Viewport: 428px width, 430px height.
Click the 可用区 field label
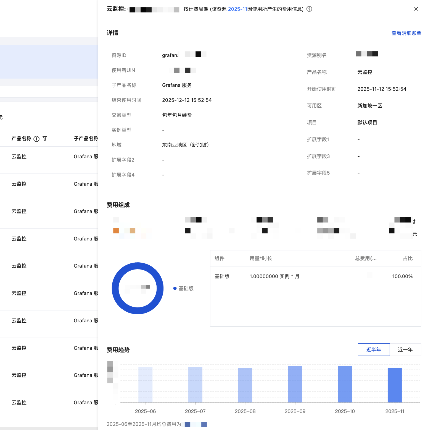click(x=314, y=106)
